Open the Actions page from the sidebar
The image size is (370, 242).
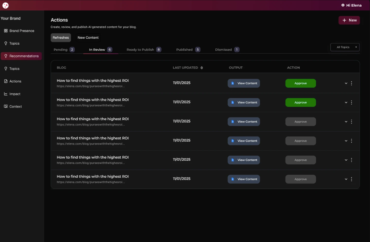[x=15, y=81]
